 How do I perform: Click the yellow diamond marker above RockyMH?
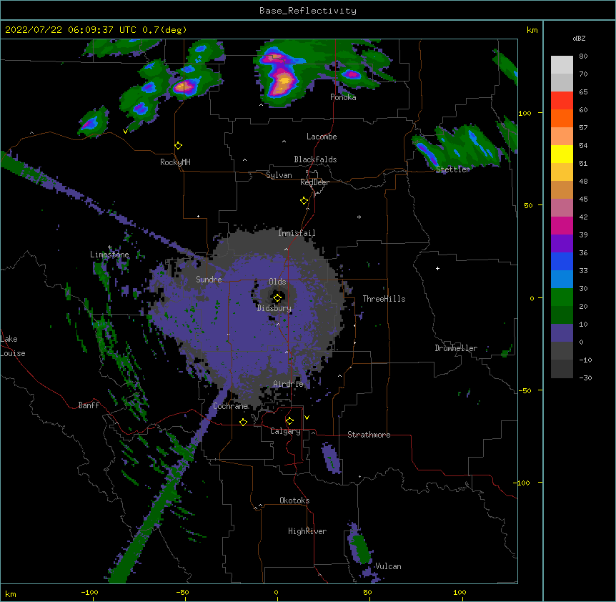(179, 146)
